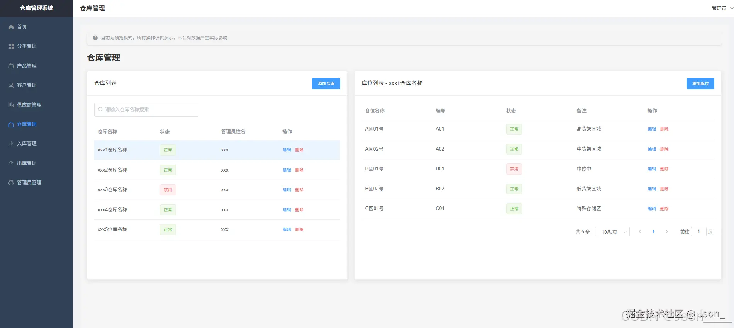734x328 pixels.
Task: Open 首页 menu item
Action: pos(36,27)
